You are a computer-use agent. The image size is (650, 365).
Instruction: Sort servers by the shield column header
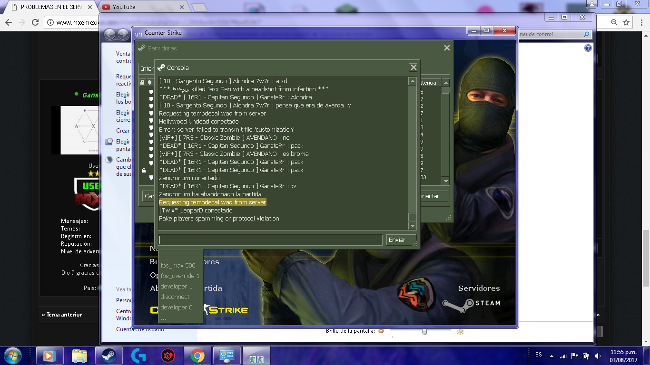click(149, 83)
